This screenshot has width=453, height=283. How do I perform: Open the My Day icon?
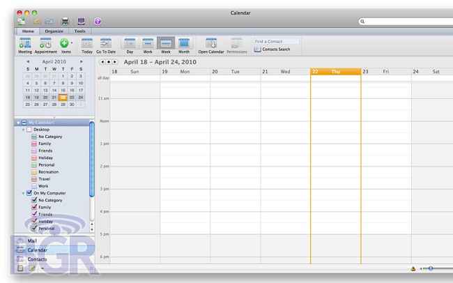click(81, 21)
